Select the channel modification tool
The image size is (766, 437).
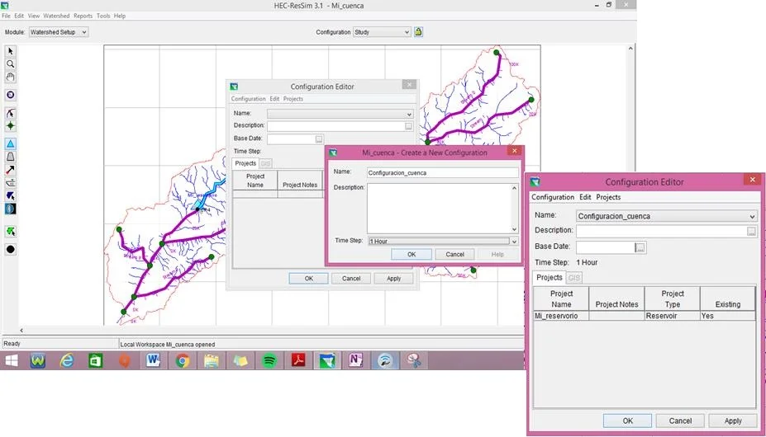(x=10, y=183)
